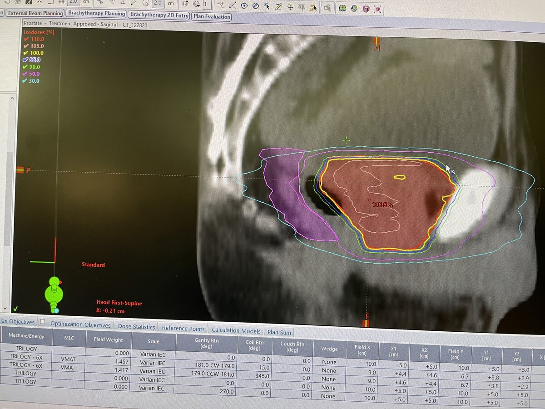Viewport: 545px width, 409px height.
Task: Toggle the 50.0 isodose checkmark
Action: 26,74
